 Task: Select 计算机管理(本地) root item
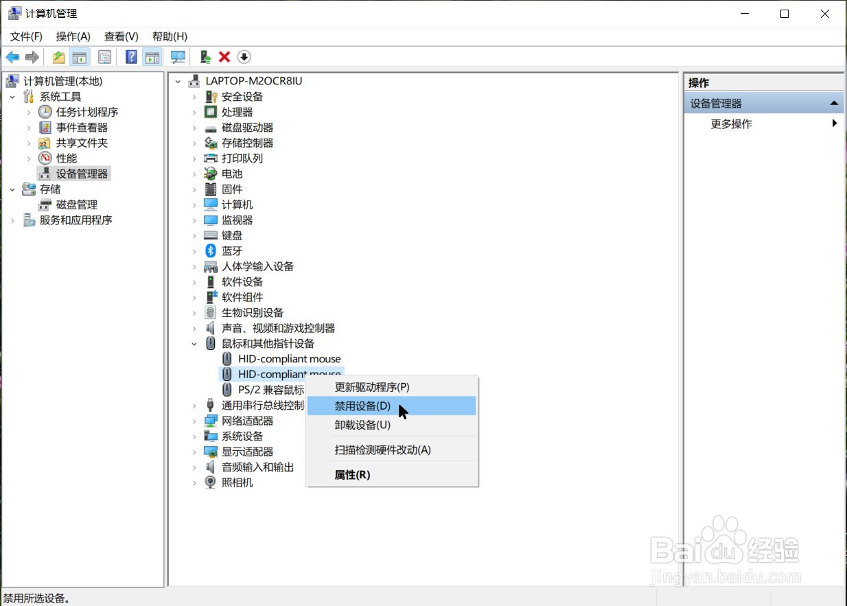62,81
